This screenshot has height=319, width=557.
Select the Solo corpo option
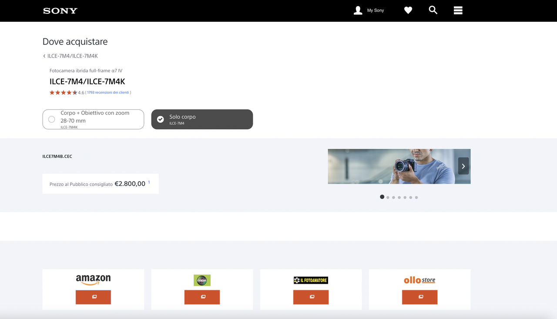tap(202, 119)
